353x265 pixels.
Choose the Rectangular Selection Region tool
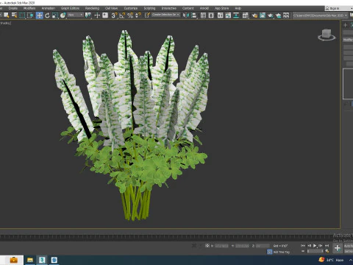[22, 15]
